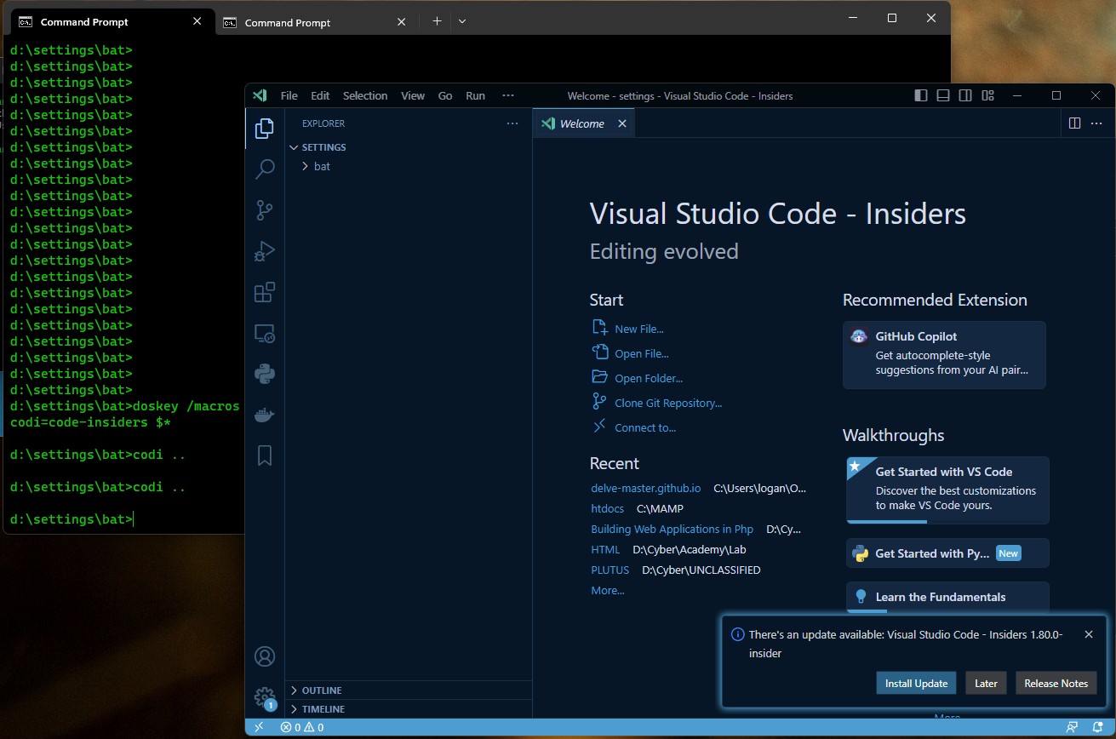The height and width of the screenshot is (739, 1116).
Task: Click Later in update notification
Action: tap(987, 683)
